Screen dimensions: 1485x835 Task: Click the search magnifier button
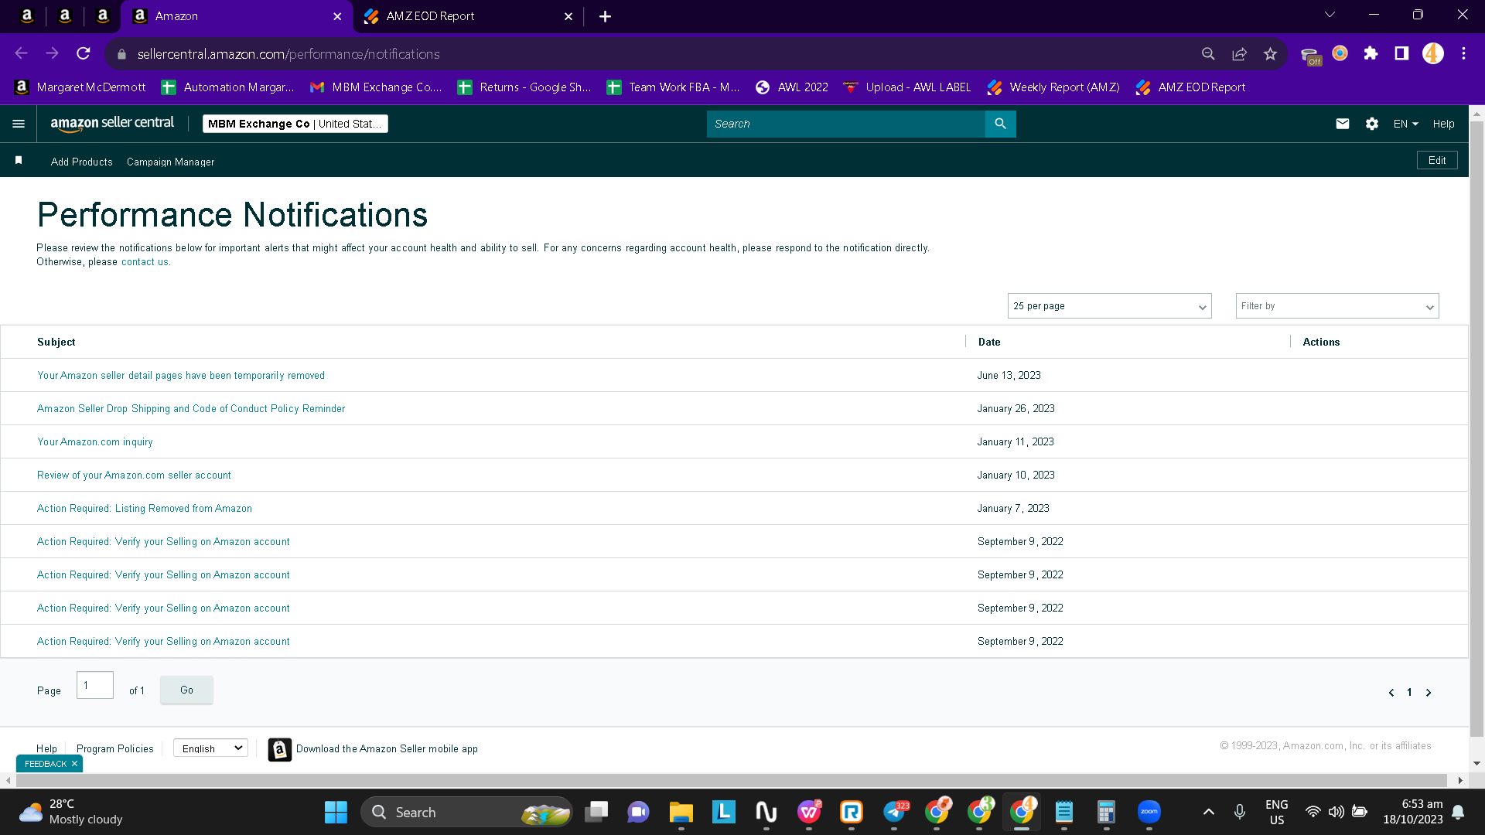[1000, 124]
